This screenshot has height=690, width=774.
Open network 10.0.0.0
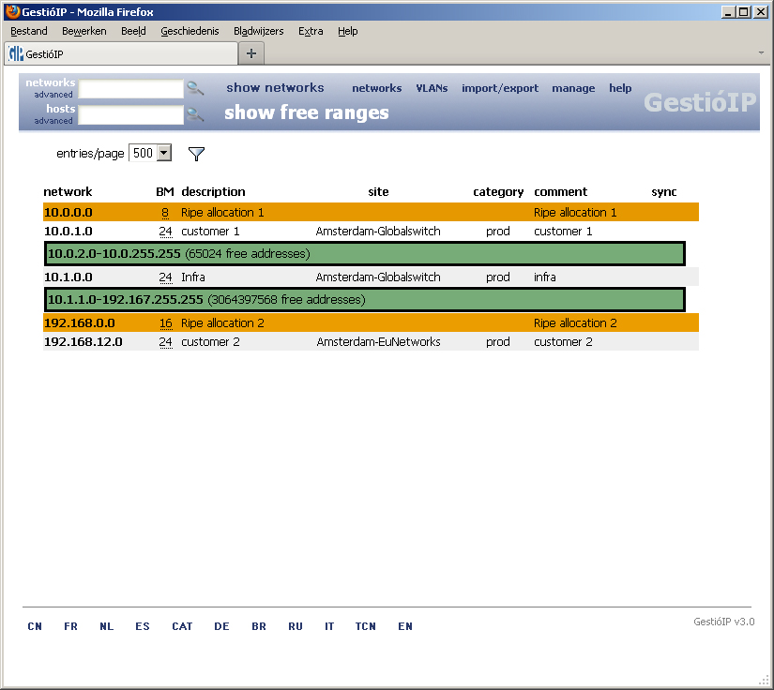[x=68, y=213]
